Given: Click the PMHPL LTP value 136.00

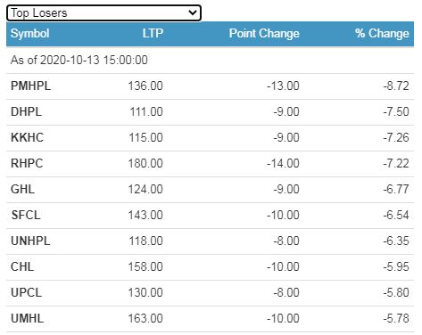Looking at the screenshot, I should coord(145,86).
